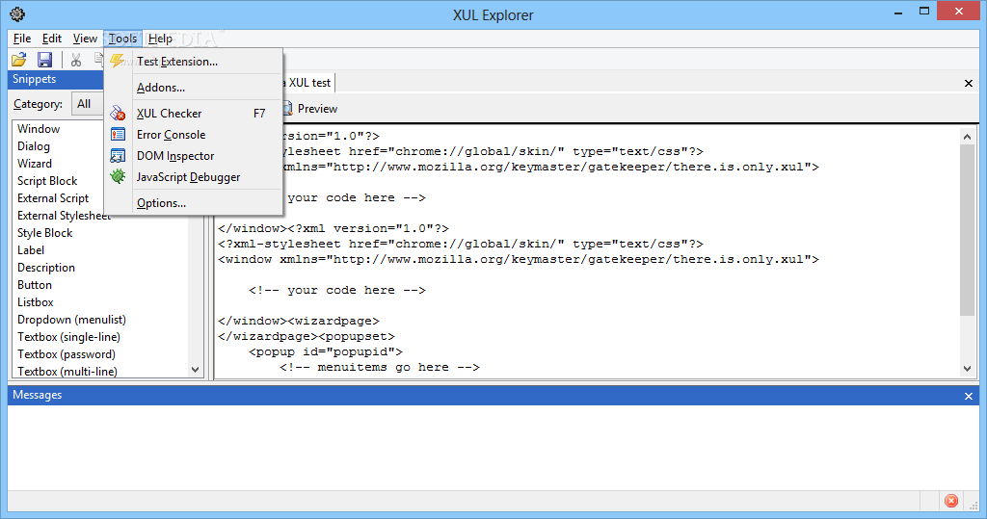Click the Cut scissors toolbar icon

coord(76,60)
